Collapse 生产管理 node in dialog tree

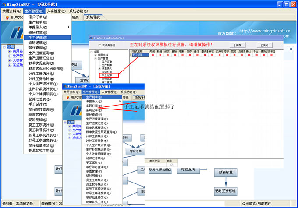click(x=96, y=58)
